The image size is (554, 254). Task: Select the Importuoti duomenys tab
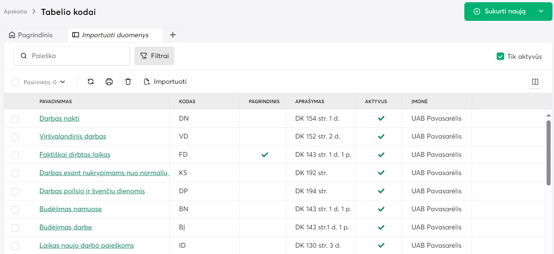[x=115, y=35]
